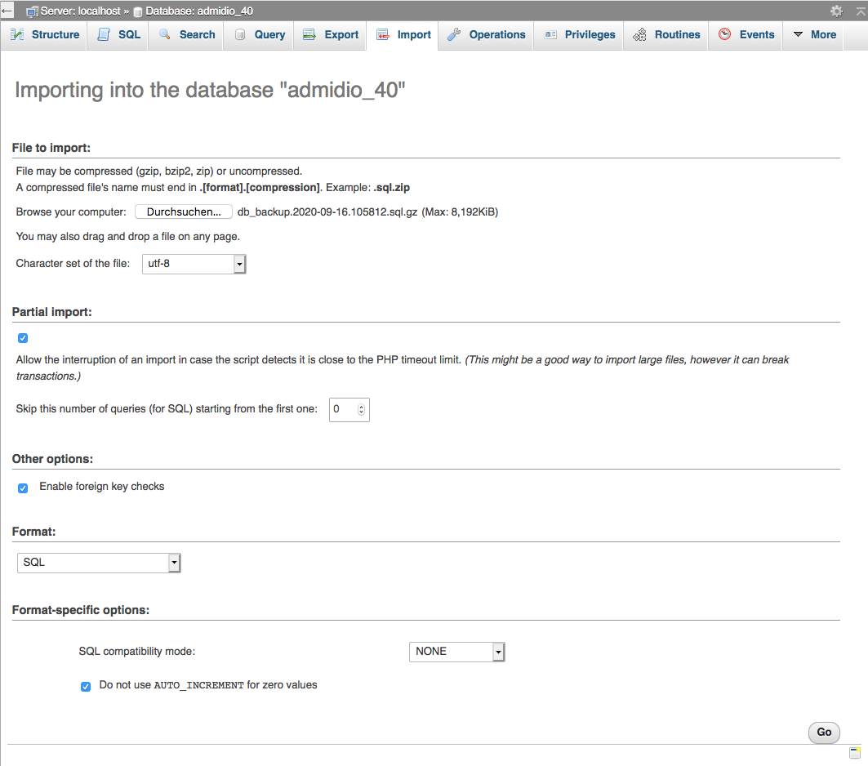
Task: Expand SQL compatibility mode dropdown
Action: 456,652
